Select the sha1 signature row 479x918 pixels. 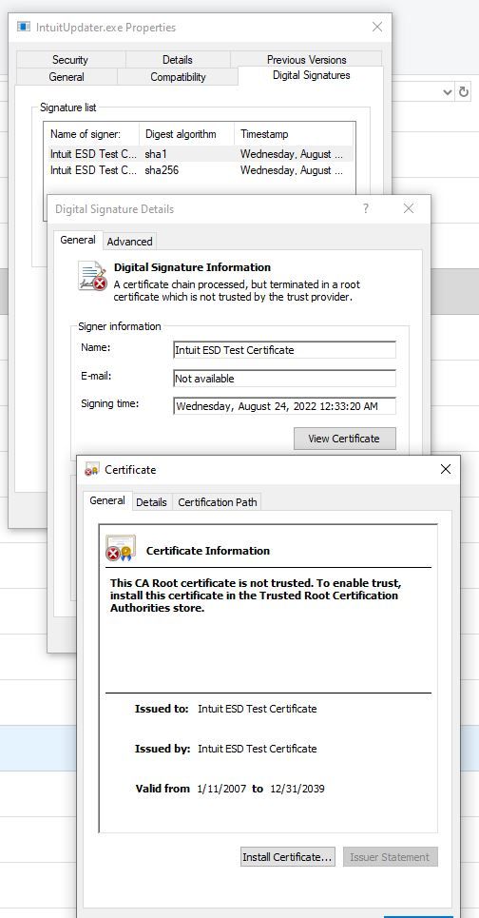click(199, 154)
